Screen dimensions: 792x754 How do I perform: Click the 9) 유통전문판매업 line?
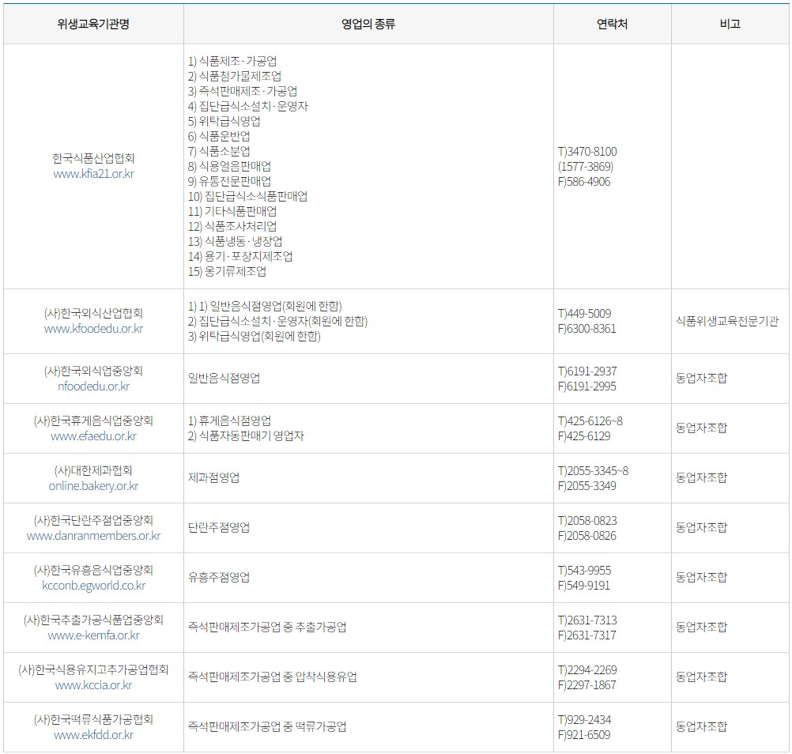point(230,182)
